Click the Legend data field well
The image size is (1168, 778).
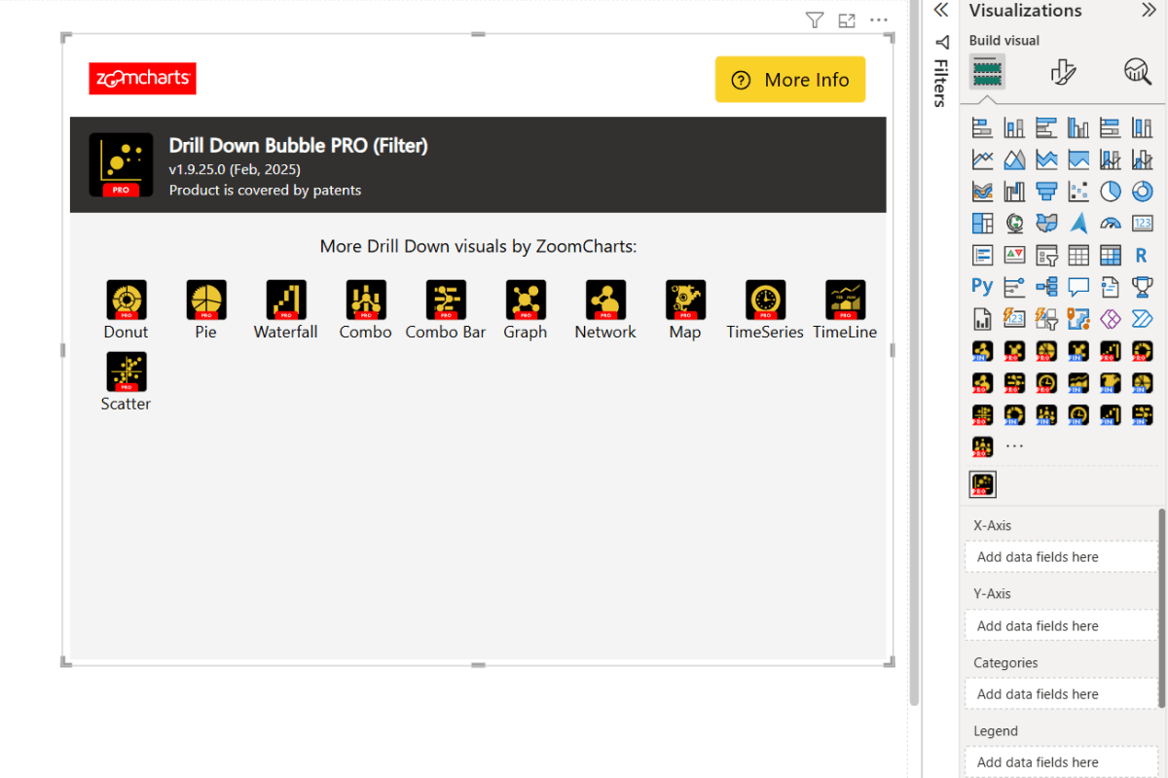click(x=1061, y=762)
